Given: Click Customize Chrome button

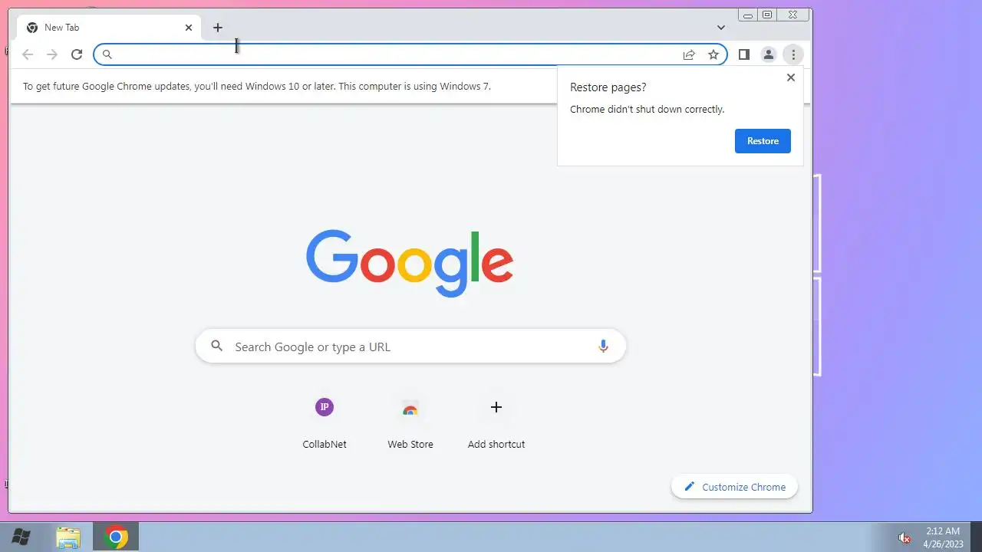Looking at the screenshot, I should [735, 487].
